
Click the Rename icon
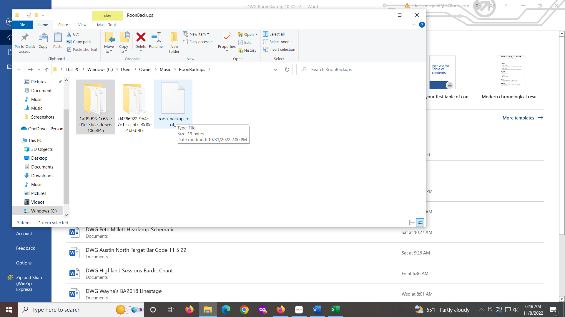(x=156, y=37)
